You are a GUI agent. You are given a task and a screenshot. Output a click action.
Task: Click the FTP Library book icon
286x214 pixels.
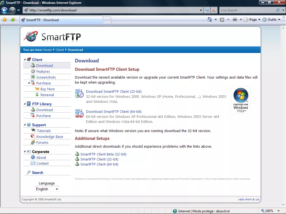coord(29,104)
